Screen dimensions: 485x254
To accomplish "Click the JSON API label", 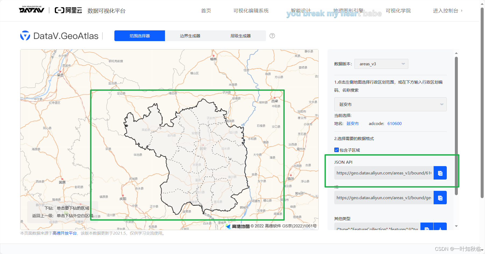I will 343,162.
